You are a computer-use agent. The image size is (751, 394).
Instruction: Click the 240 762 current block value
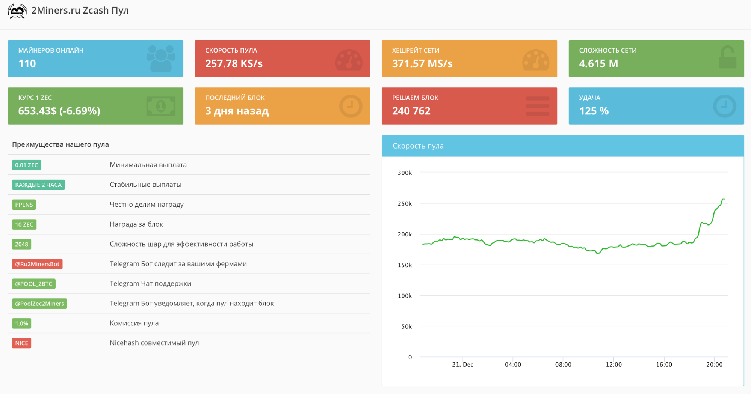(411, 111)
